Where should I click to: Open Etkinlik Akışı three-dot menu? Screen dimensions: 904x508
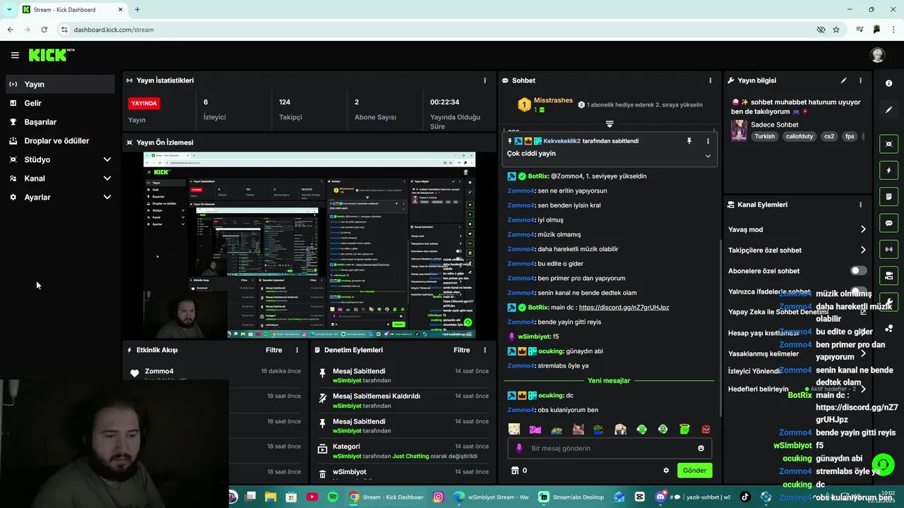tap(297, 350)
